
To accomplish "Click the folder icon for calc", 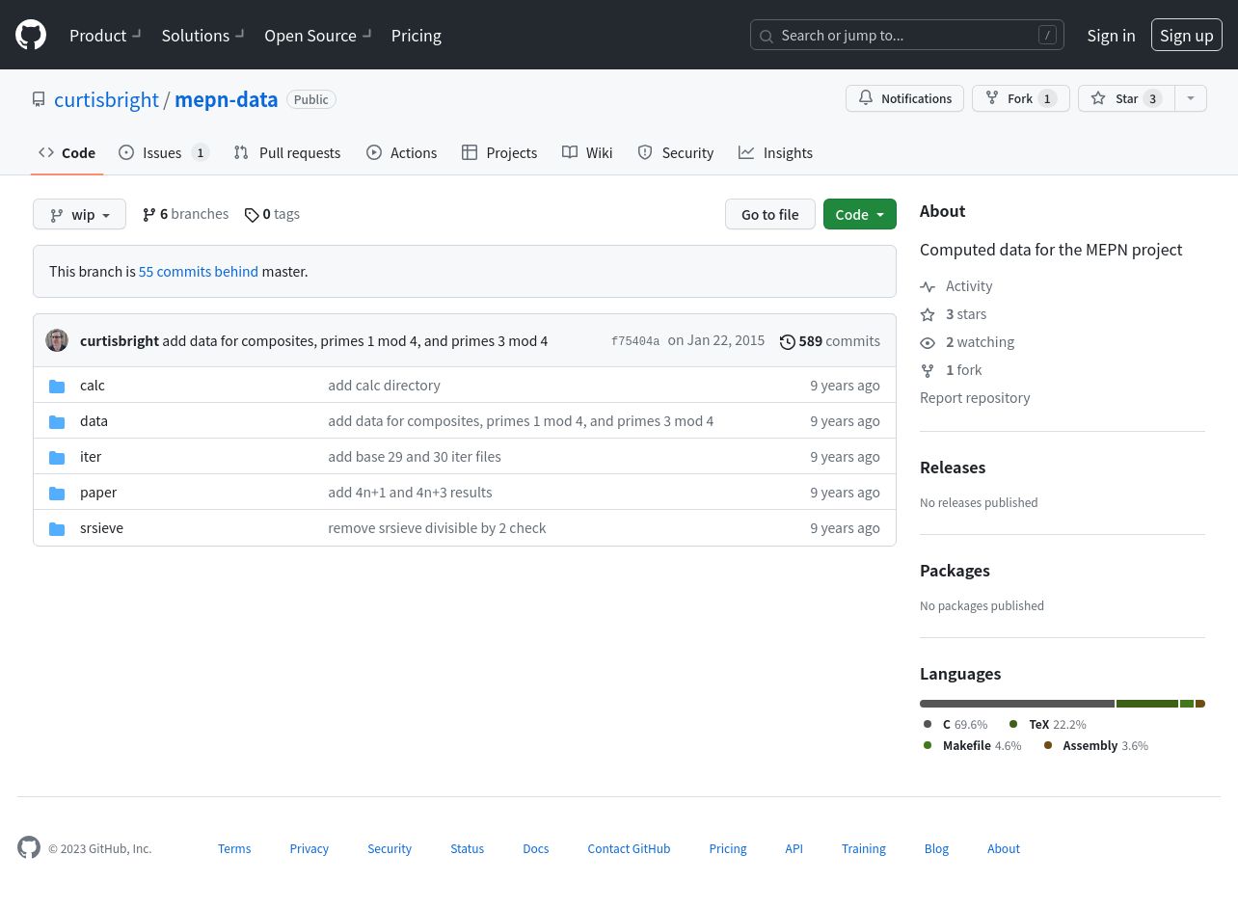I will pos(57,386).
